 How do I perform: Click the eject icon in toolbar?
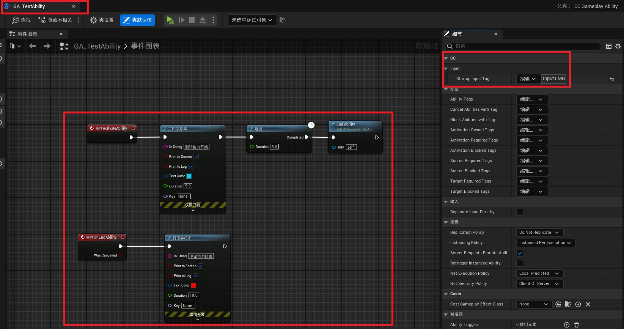203,20
